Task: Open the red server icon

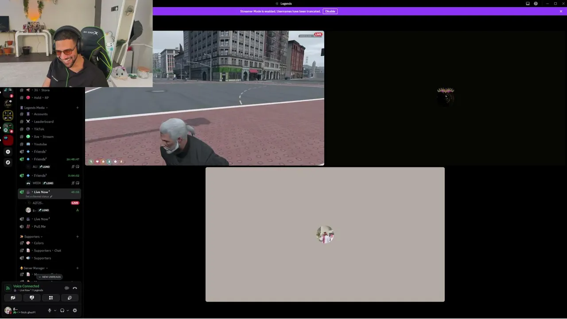Action: 8,140
